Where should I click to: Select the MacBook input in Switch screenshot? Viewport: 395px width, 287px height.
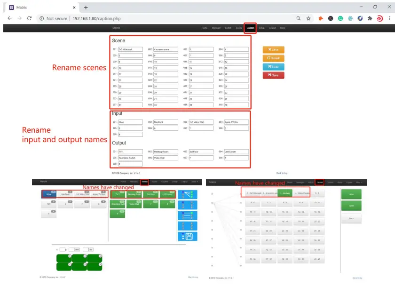(65, 194)
